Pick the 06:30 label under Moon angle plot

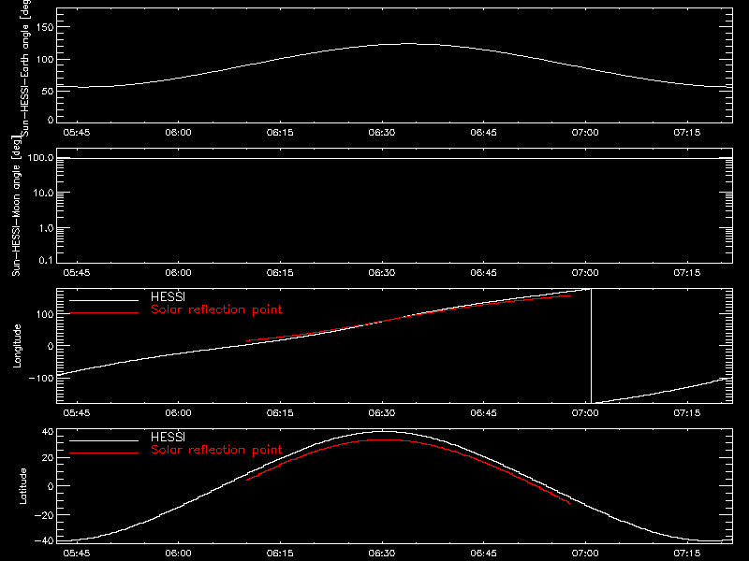(382, 273)
